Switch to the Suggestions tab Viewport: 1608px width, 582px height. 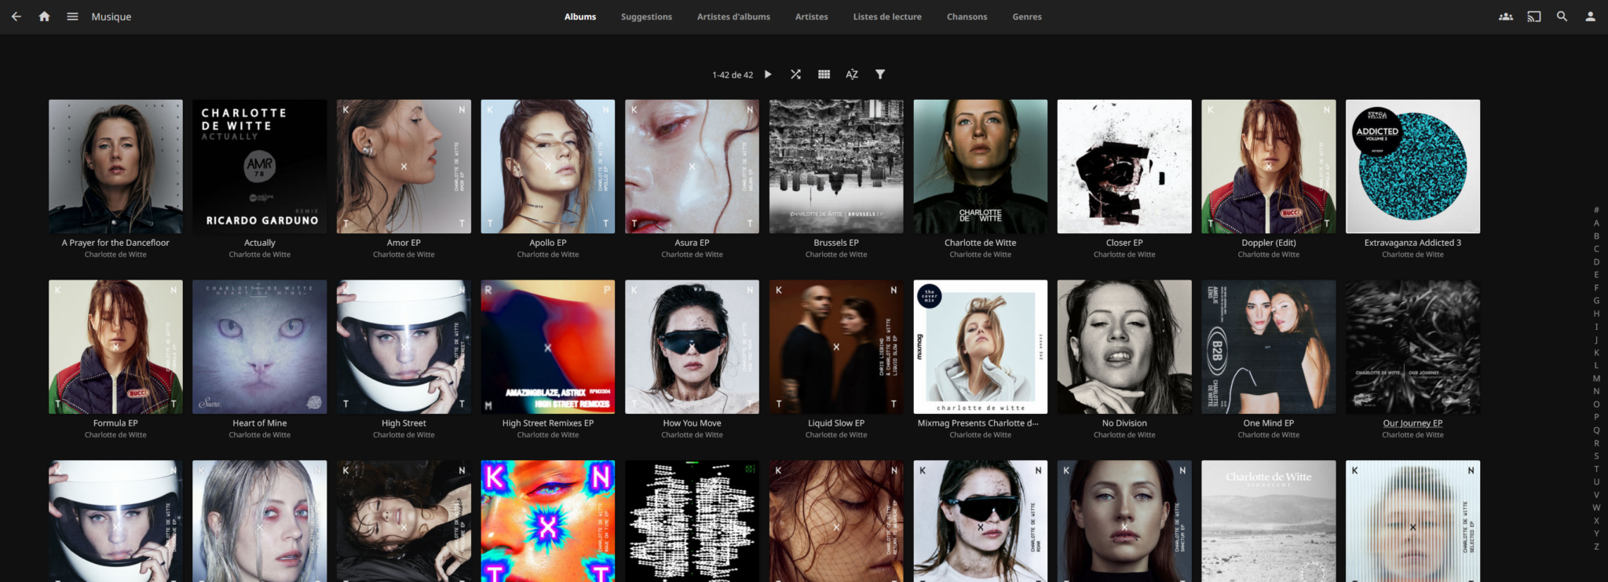coord(646,16)
